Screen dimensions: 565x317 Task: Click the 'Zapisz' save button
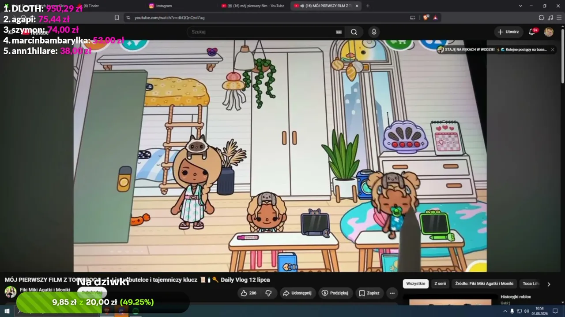click(x=369, y=293)
